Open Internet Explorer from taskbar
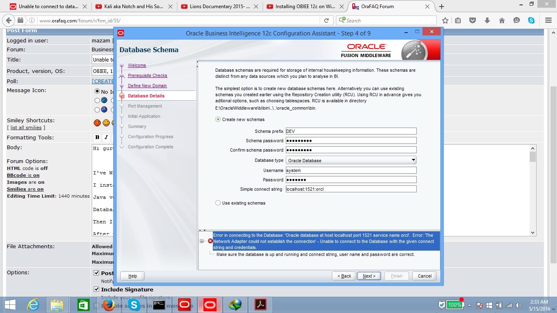Image resolution: width=557 pixels, height=313 pixels. (x=33, y=305)
